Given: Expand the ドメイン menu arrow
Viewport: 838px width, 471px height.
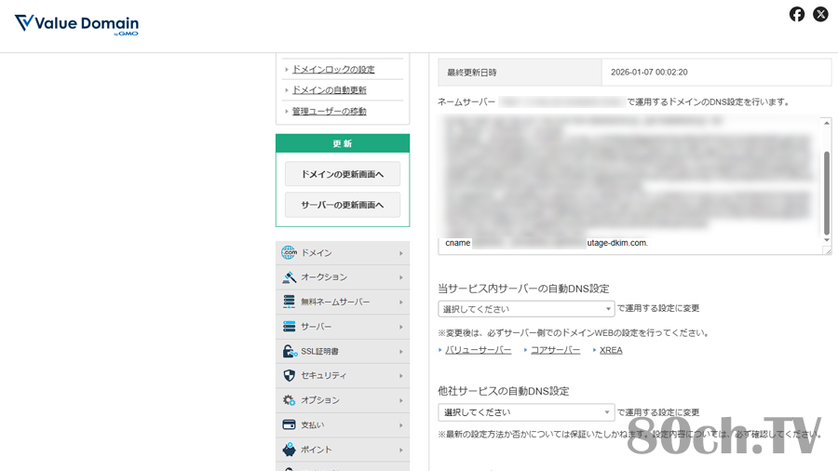Looking at the screenshot, I should tap(400, 253).
